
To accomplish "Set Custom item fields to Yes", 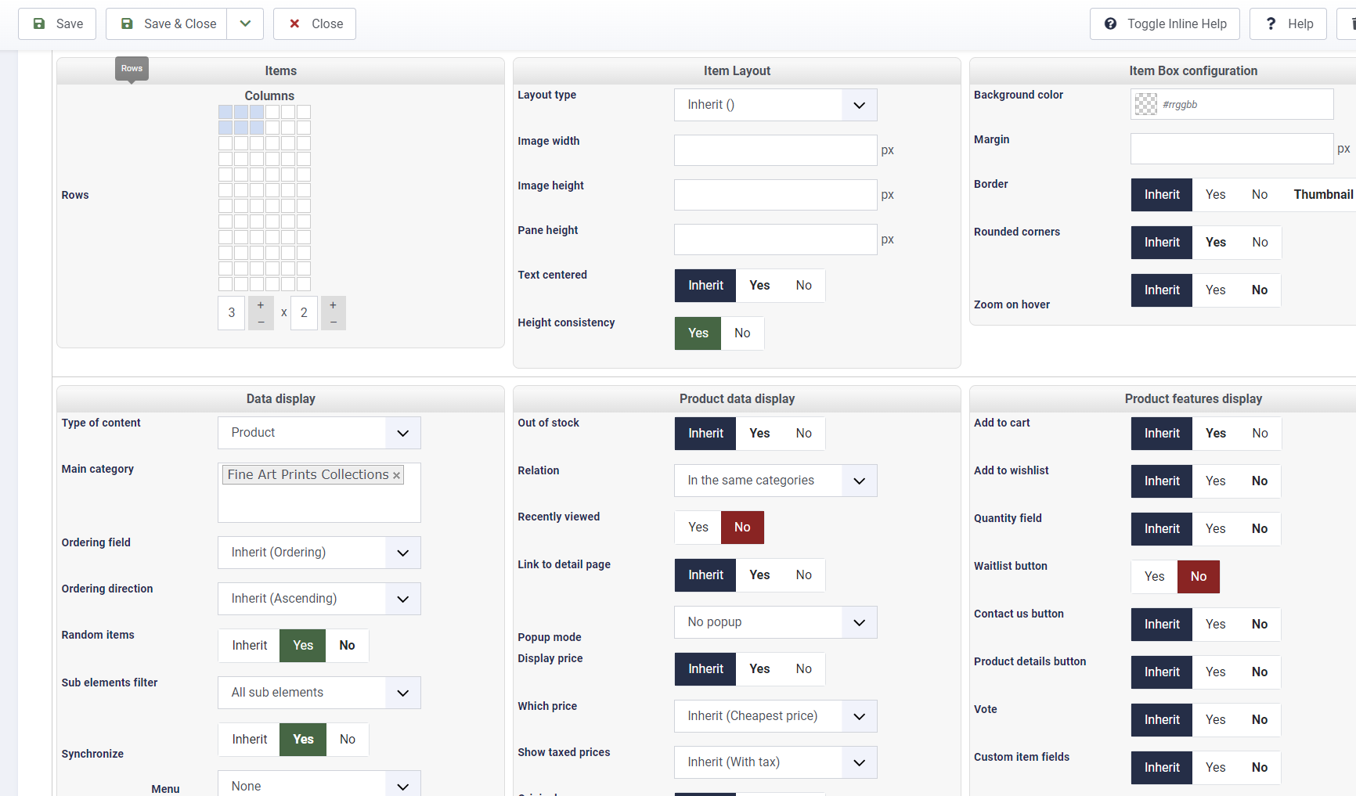I will click(x=1216, y=768).
